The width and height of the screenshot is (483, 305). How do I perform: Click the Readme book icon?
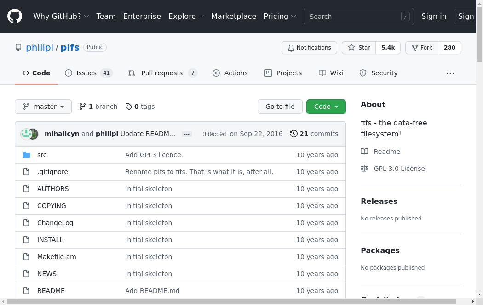(364, 152)
